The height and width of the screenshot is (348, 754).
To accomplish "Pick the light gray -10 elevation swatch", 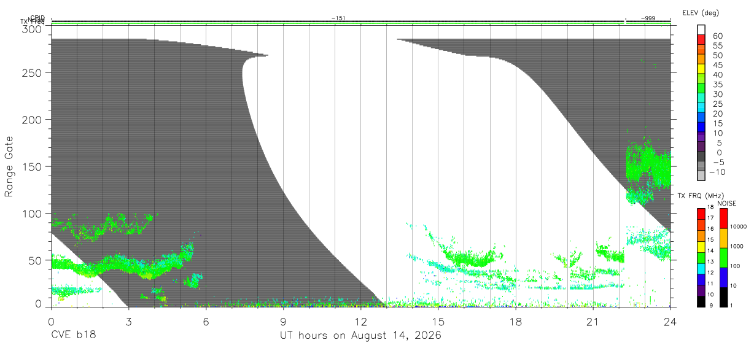I will [701, 176].
